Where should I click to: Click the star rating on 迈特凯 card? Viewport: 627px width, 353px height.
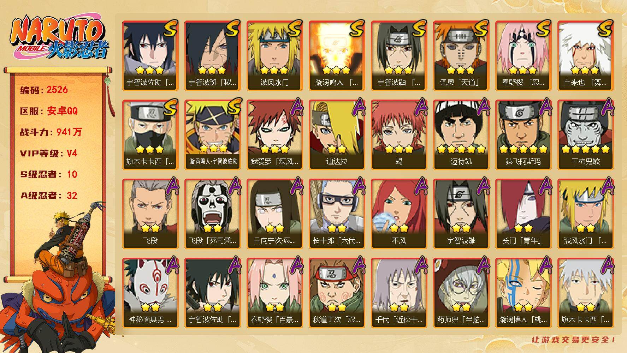(461, 149)
